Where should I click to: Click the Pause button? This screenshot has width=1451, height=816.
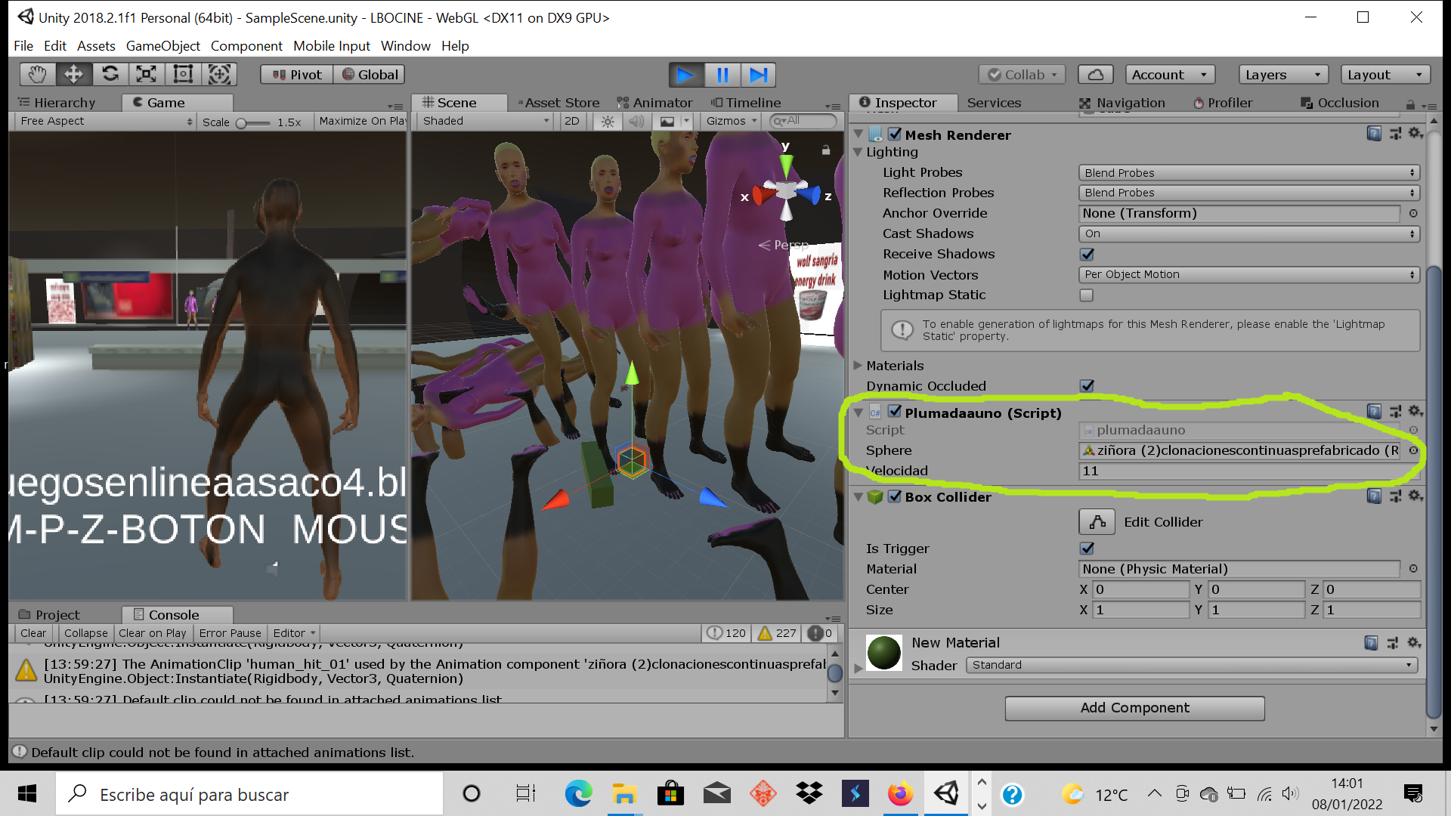click(722, 75)
